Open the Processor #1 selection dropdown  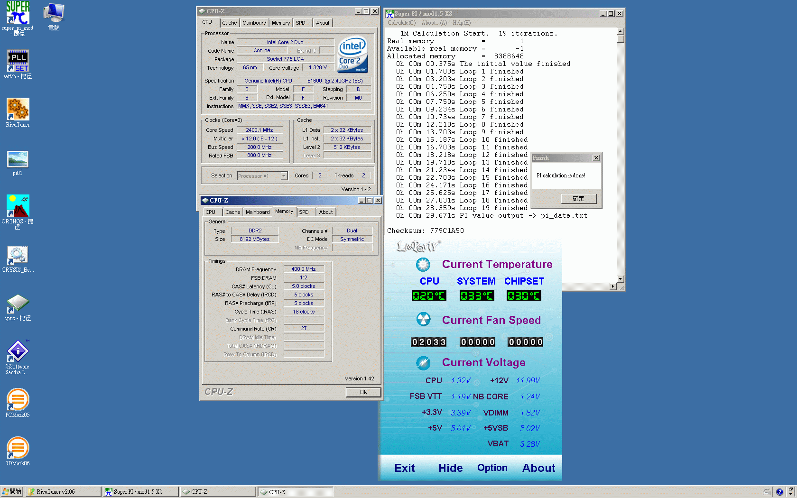[284, 176]
